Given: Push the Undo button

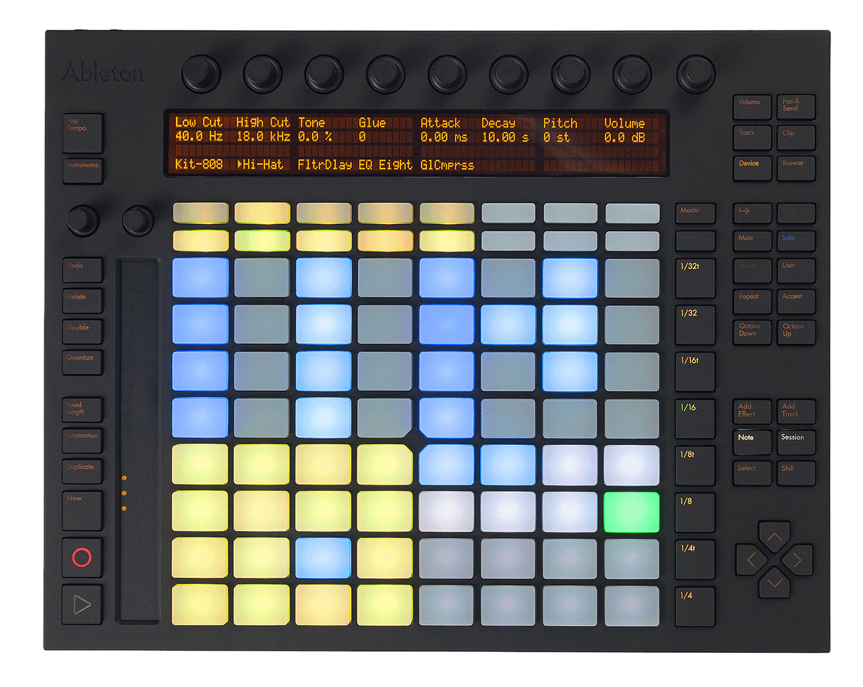Looking at the screenshot, I should (82, 270).
